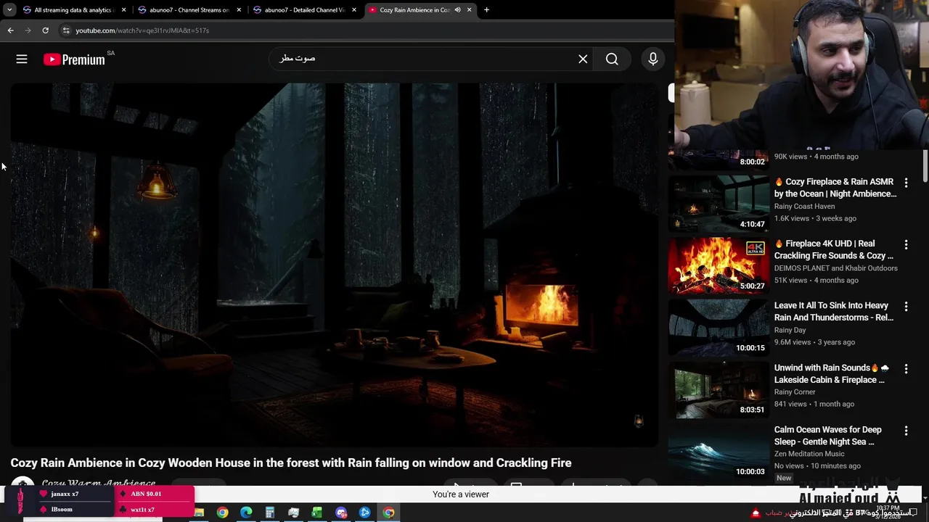Open Excel from the taskbar
Screen dimensions: 929x522
317,513
